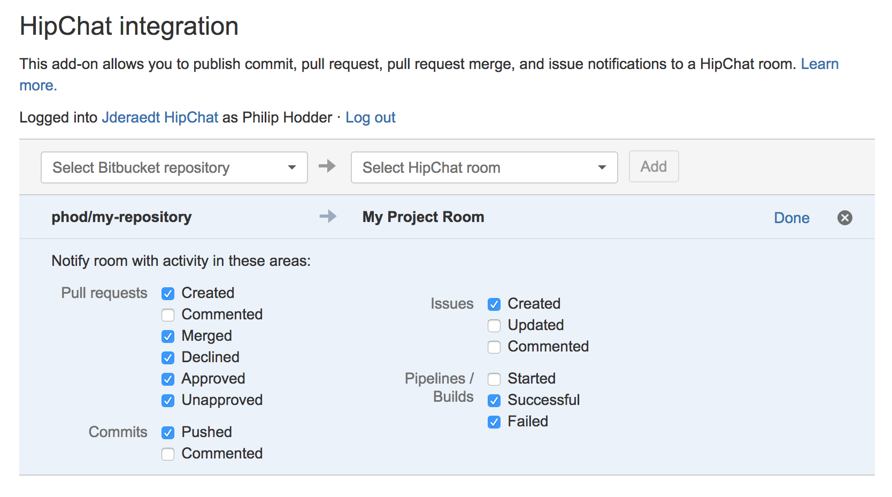Open the Learn more link

[819, 64]
